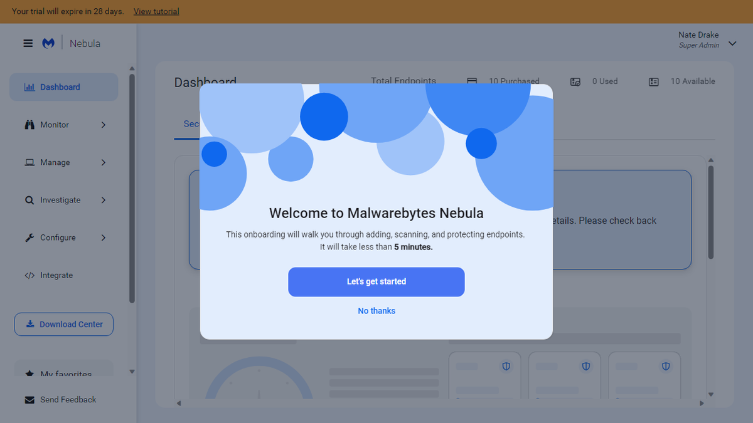Click the Used endpoints icon
Image resolution: width=753 pixels, height=423 pixels.
pos(575,81)
